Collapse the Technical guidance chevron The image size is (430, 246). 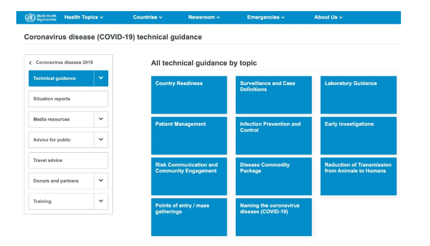coord(101,78)
